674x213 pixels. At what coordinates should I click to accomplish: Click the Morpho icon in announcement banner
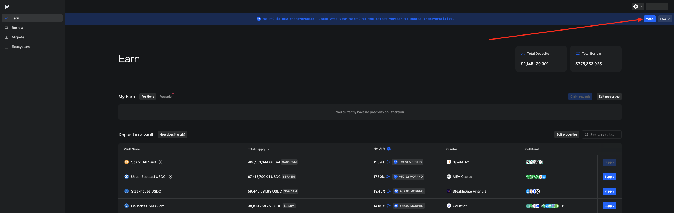tap(258, 19)
